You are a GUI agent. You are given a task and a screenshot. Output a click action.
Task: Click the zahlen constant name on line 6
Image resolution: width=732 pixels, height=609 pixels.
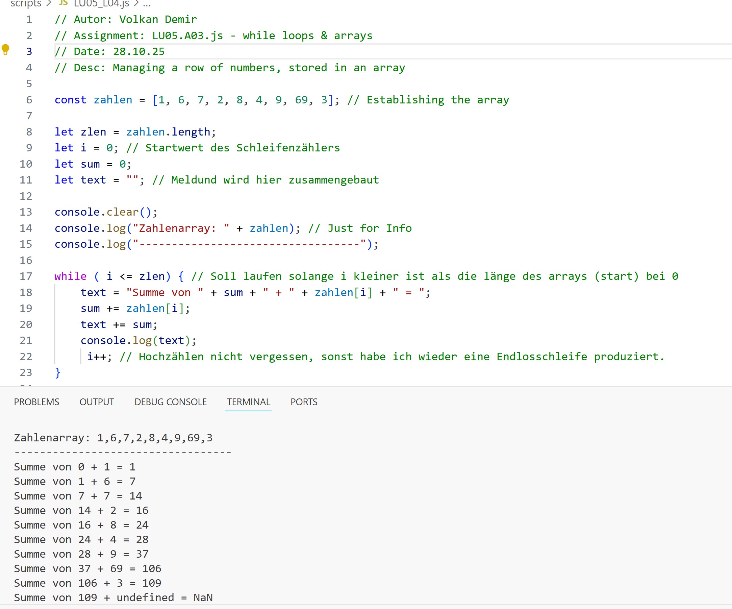click(x=112, y=100)
